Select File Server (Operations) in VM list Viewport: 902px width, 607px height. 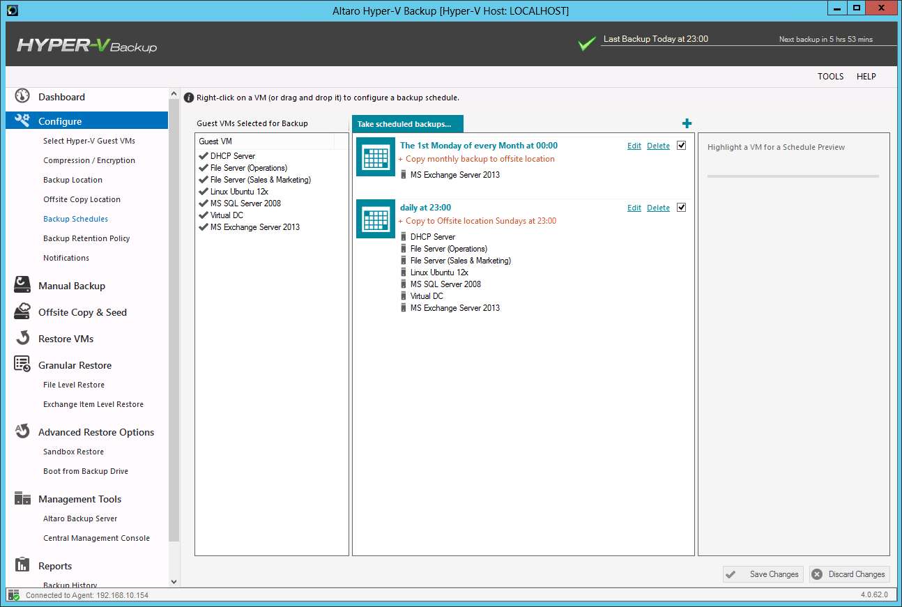coord(243,168)
